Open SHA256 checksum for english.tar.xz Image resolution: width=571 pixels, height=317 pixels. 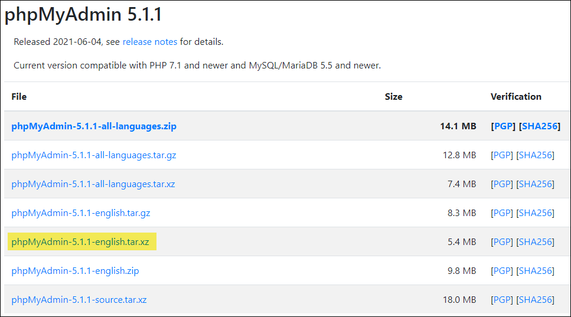536,242
